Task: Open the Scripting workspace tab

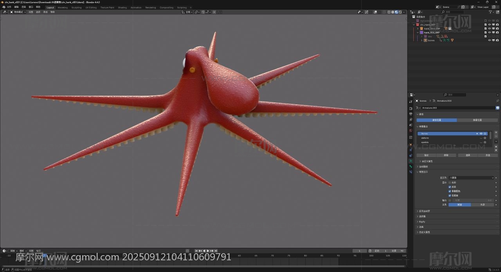Action: coord(182,7)
